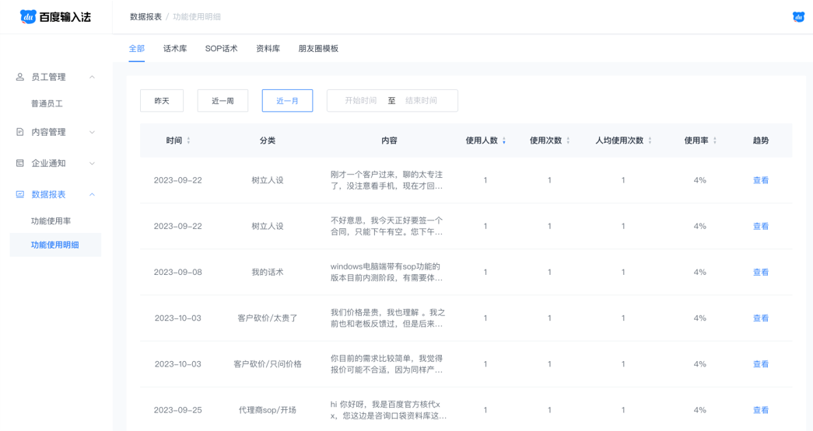Open 功能使用率 in the sidebar

point(51,221)
